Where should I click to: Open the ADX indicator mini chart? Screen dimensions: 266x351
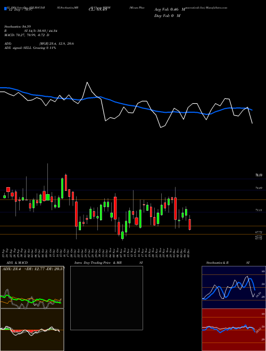tap(32, 287)
